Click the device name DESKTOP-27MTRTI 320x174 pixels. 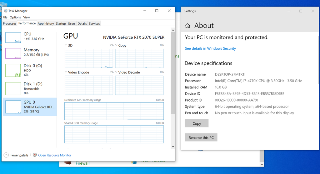coord(230,74)
